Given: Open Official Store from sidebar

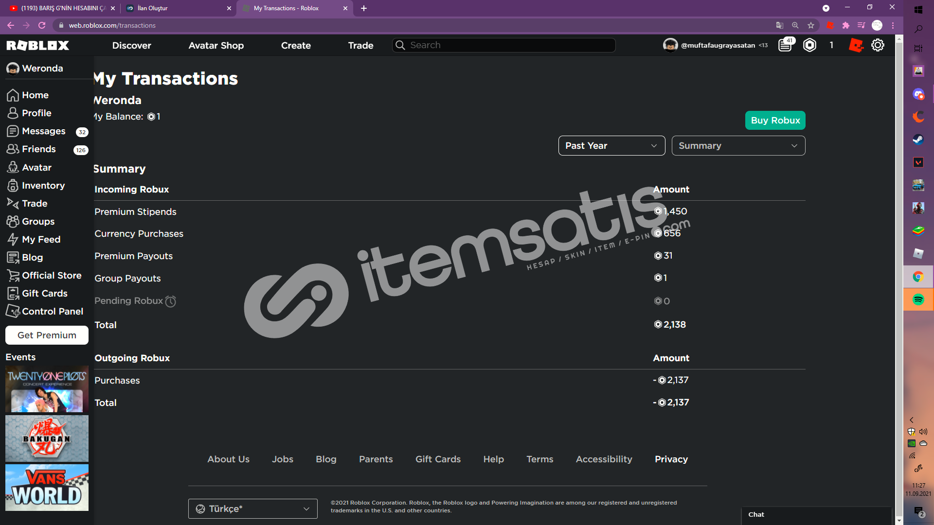Looking at the screenshot, I should tap(44, 275).
